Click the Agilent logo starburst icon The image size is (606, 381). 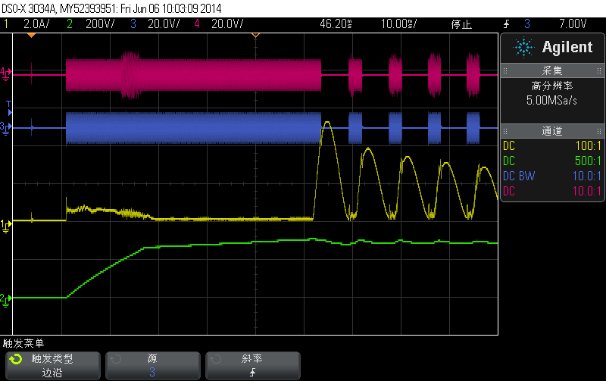click(x=523, y=48)
